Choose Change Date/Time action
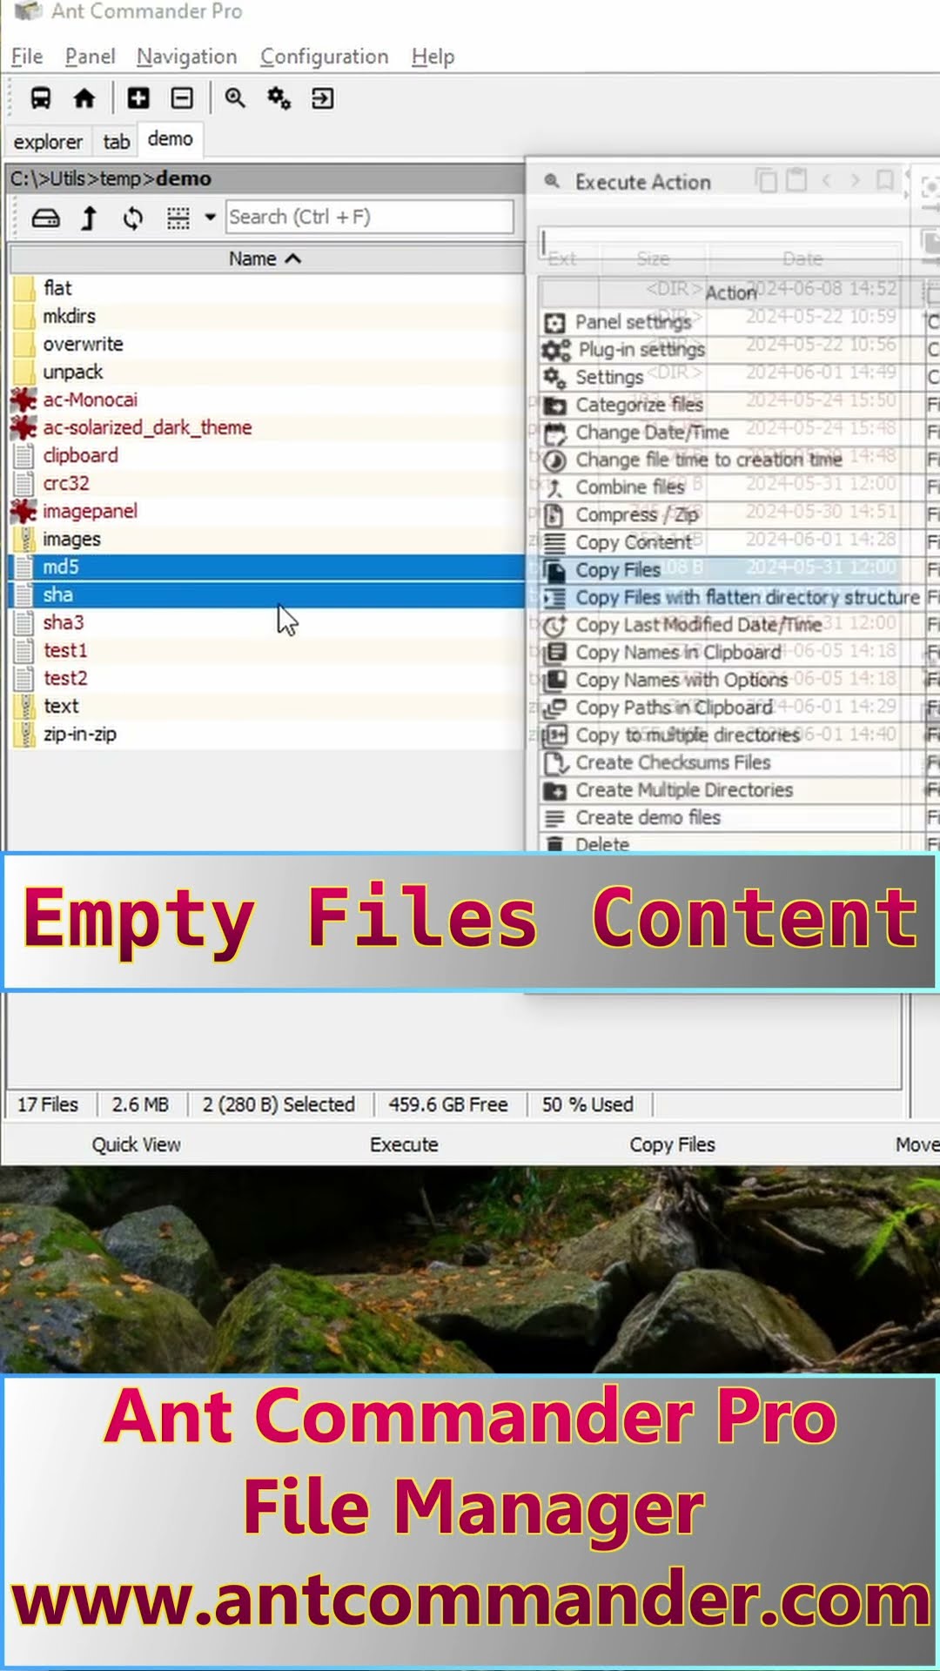The image size is (940, 1671). (x=731, y=433)
